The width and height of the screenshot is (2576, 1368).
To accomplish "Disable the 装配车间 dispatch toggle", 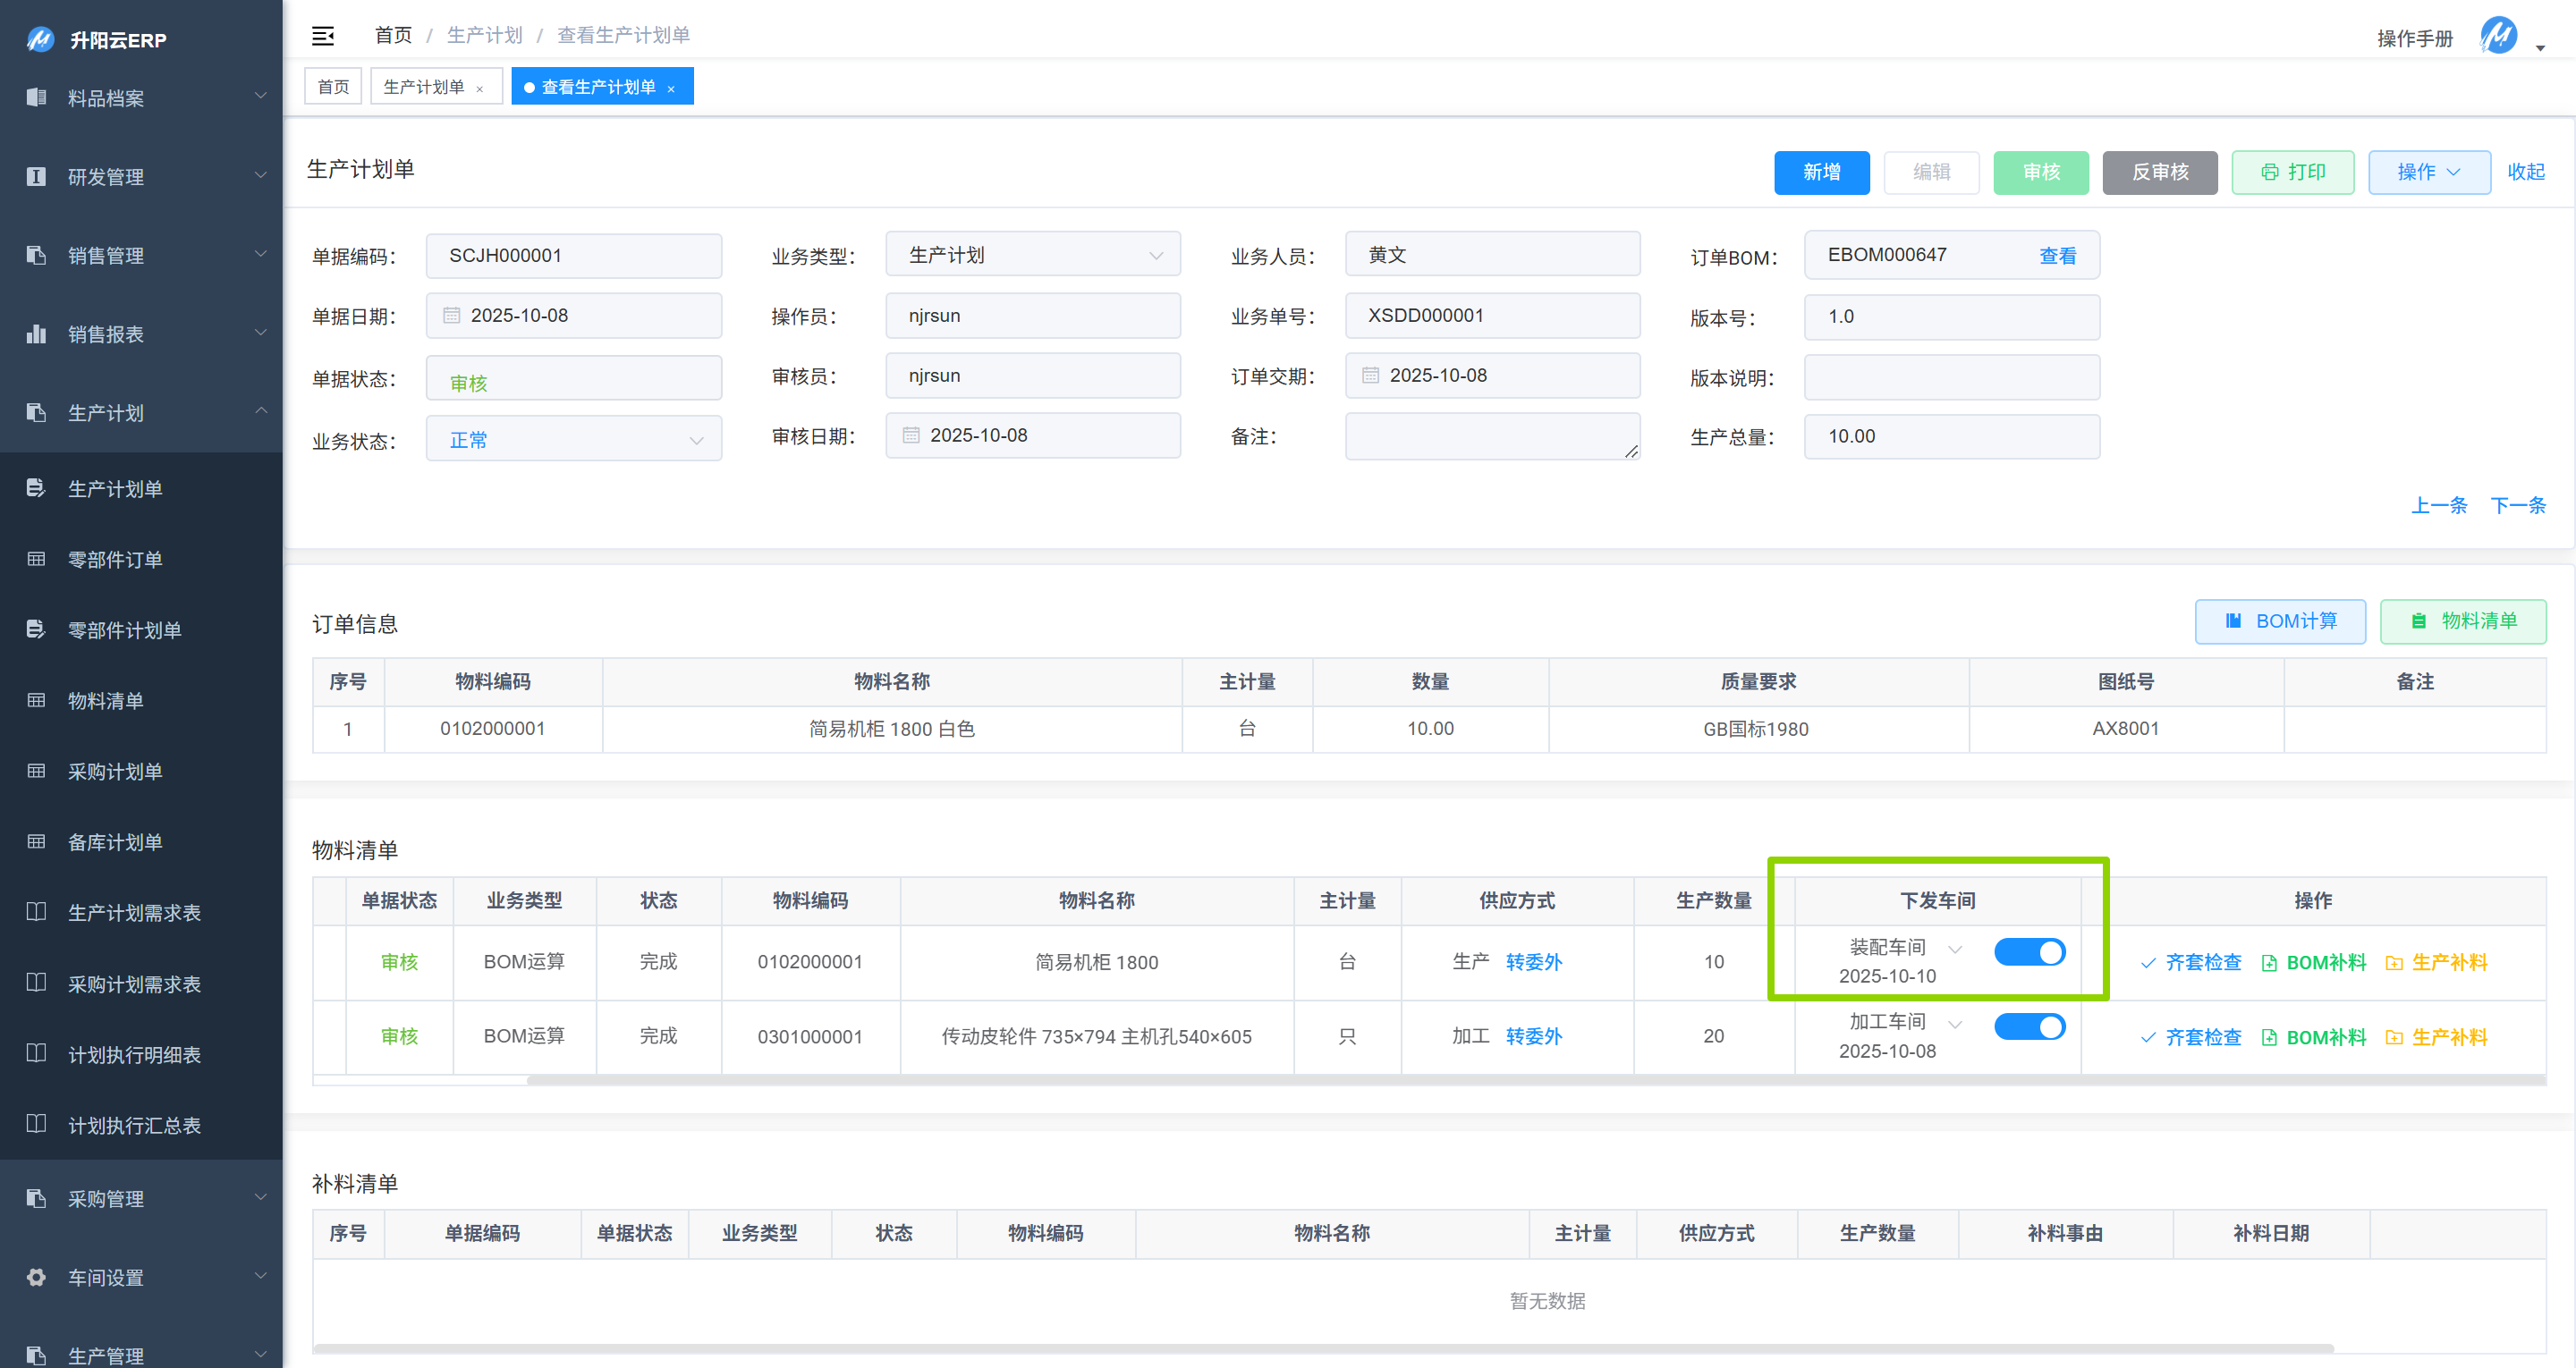I will point(2030,951).
